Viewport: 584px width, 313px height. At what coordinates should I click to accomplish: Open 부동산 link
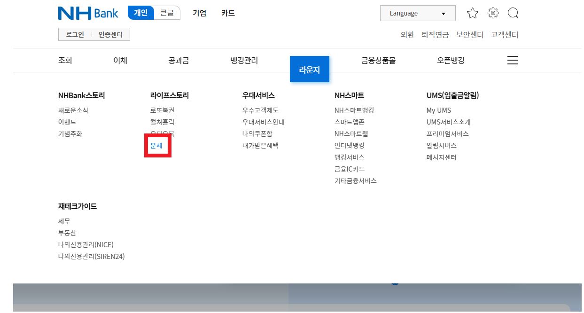pyautogui.click(x=67, y=233)
